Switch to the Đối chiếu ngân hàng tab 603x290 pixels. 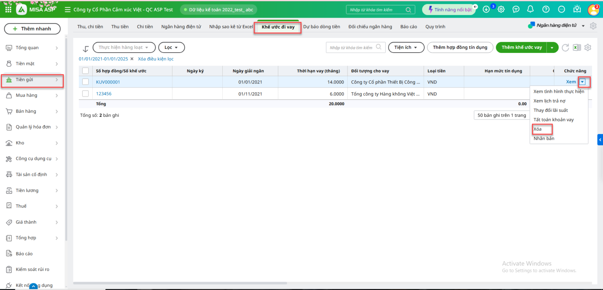(x=370, y=27)
